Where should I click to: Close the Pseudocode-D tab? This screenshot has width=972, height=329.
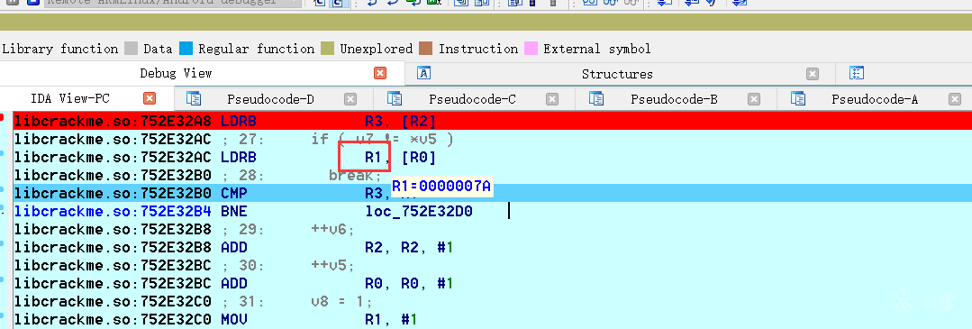(350, 99)
